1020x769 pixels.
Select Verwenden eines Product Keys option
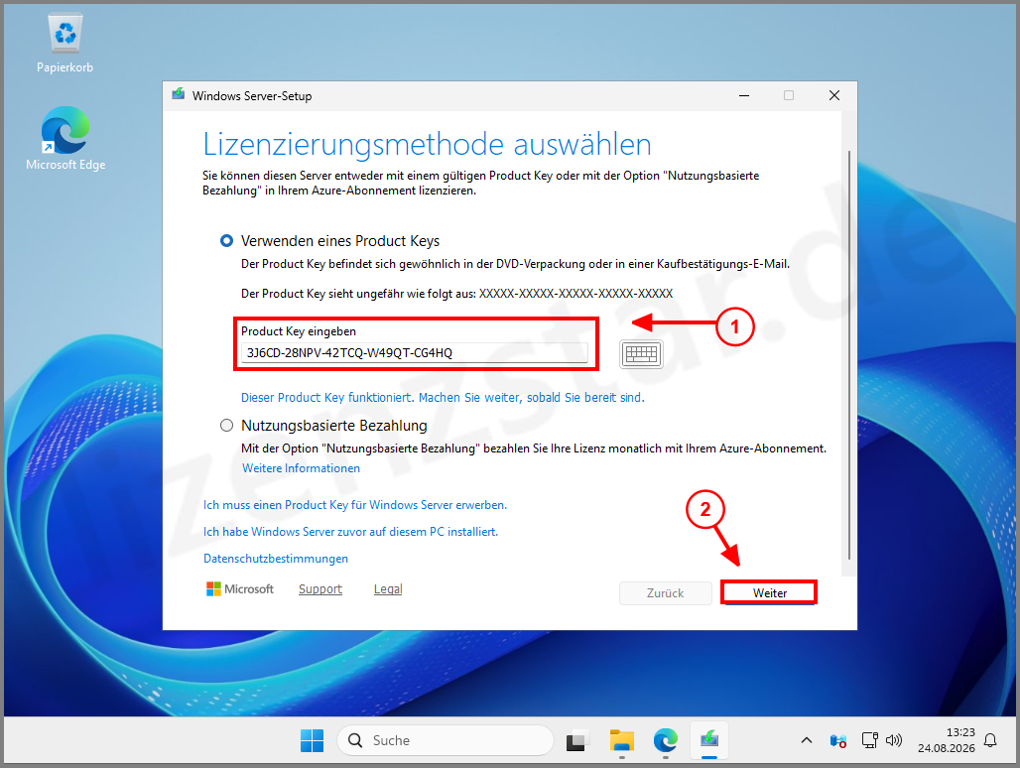[226, 241]
